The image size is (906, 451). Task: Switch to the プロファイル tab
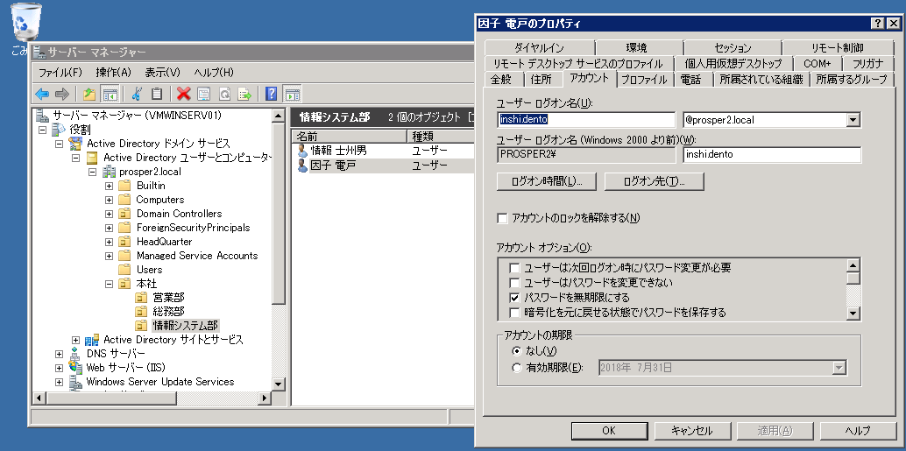coord(644,80)
